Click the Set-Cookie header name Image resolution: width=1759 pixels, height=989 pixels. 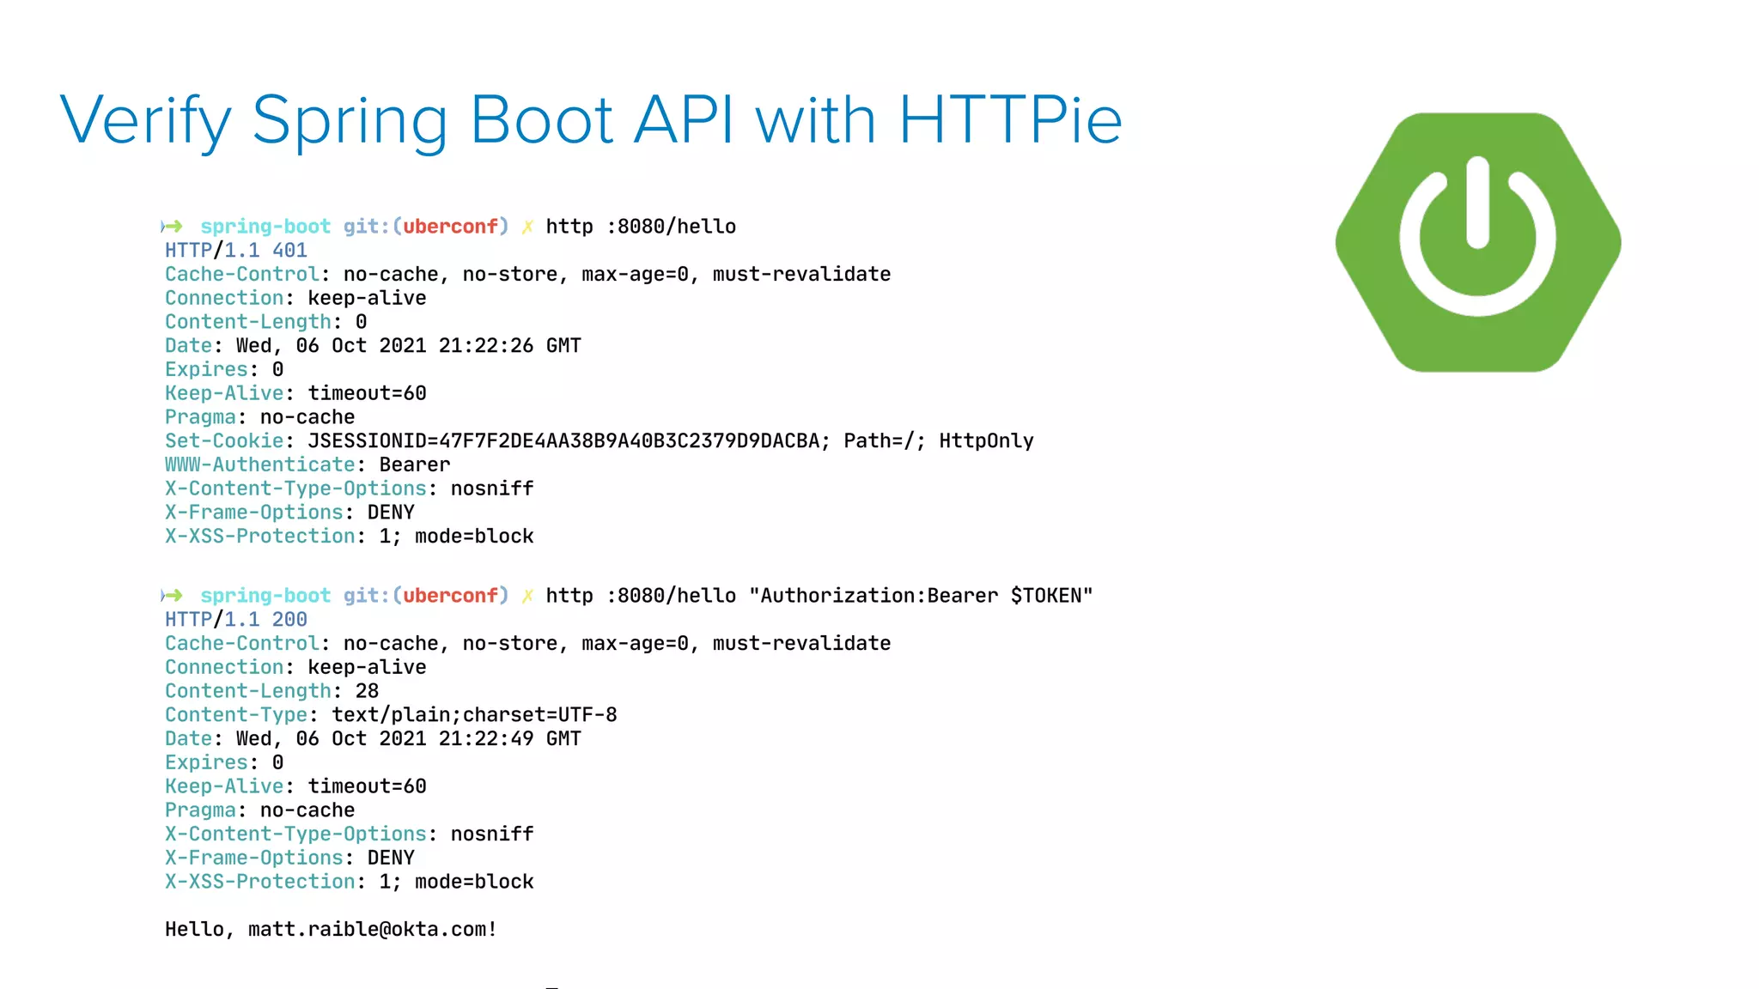tap(224, 441)
